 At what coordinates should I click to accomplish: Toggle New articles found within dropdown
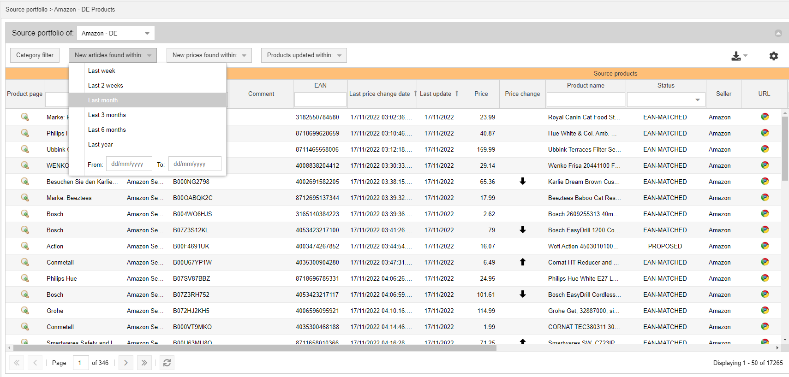[113, 55]
